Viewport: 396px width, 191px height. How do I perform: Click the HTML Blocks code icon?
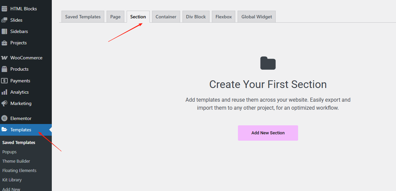click(4, 9)
